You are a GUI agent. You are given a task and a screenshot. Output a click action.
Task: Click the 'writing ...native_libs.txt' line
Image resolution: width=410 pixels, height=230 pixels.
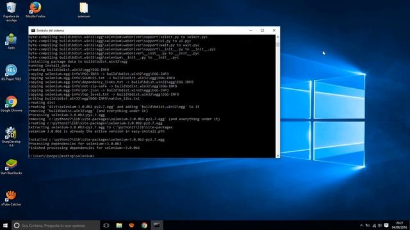pyautogui.click(x=84, y=98)
